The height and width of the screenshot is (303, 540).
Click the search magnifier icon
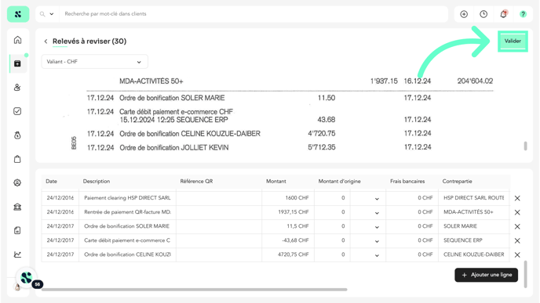[42, 14]
